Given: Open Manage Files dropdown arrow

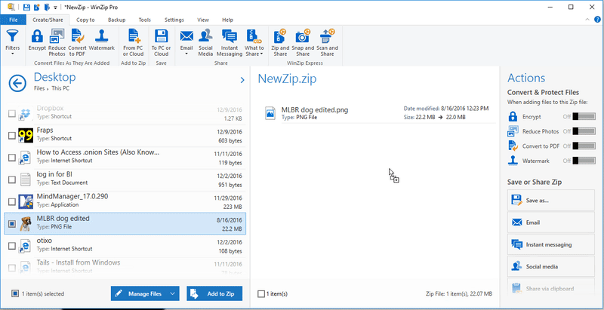Looking at the screenshot, I should click(173, 293).
